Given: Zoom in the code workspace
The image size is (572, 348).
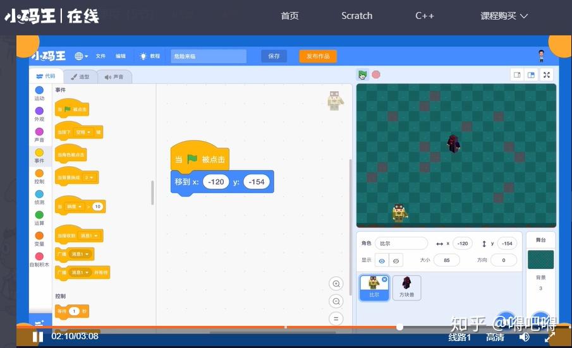Looking at the screenshot, I should click(336, 284).
